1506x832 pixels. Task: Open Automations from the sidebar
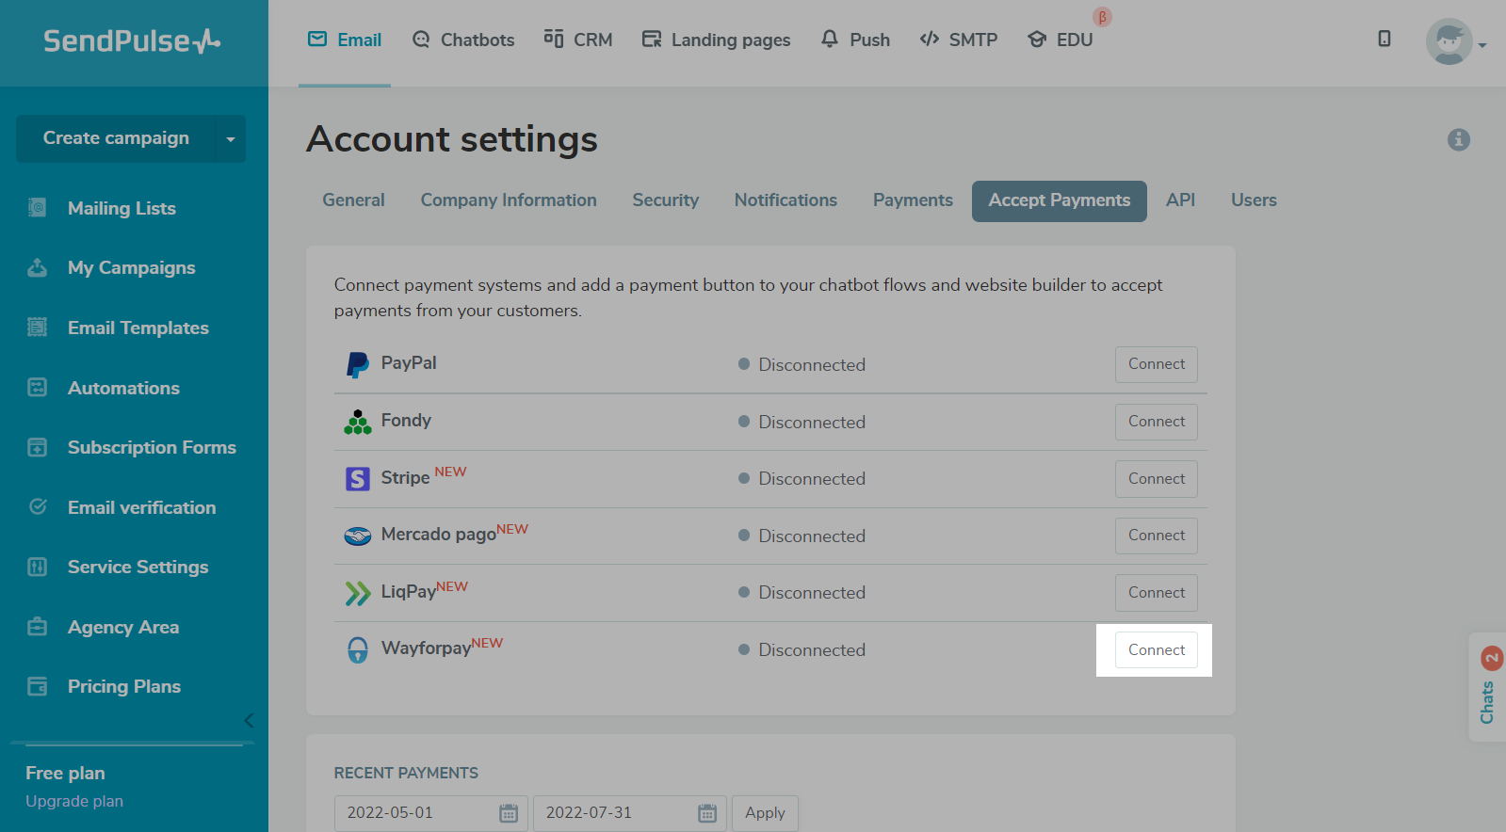(x=123, y=388)
